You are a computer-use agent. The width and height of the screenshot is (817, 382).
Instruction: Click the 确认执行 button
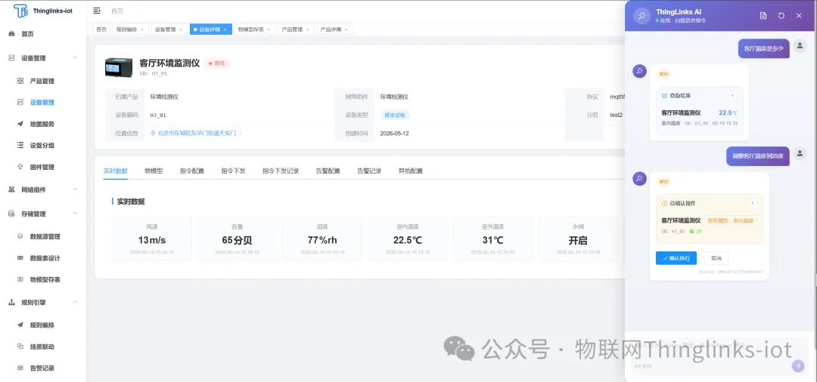click(676, 257)
